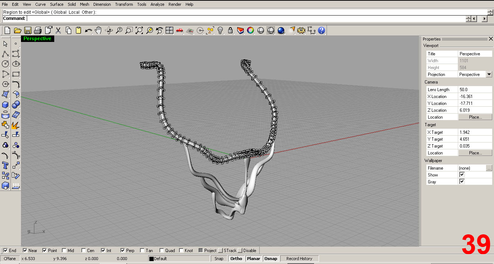Activate the Pan hand tool

point(98,30)
